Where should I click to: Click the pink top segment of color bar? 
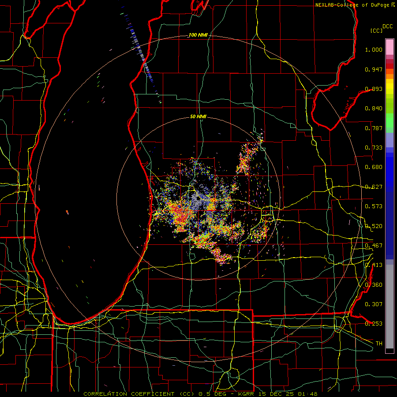(x=390, y=47)
